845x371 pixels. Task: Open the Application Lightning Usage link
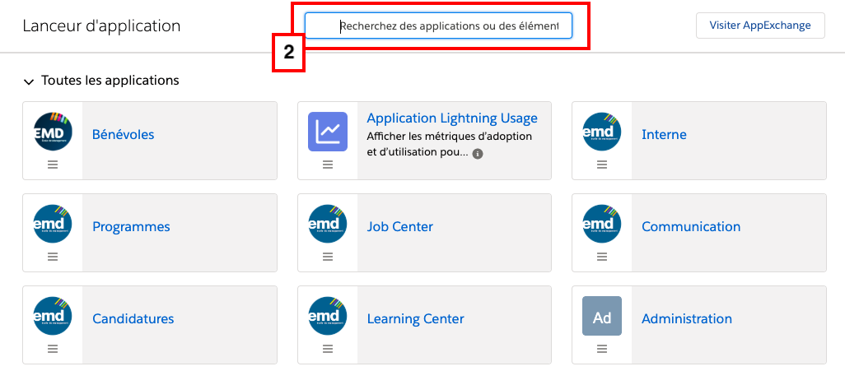[x=451, y=118]
